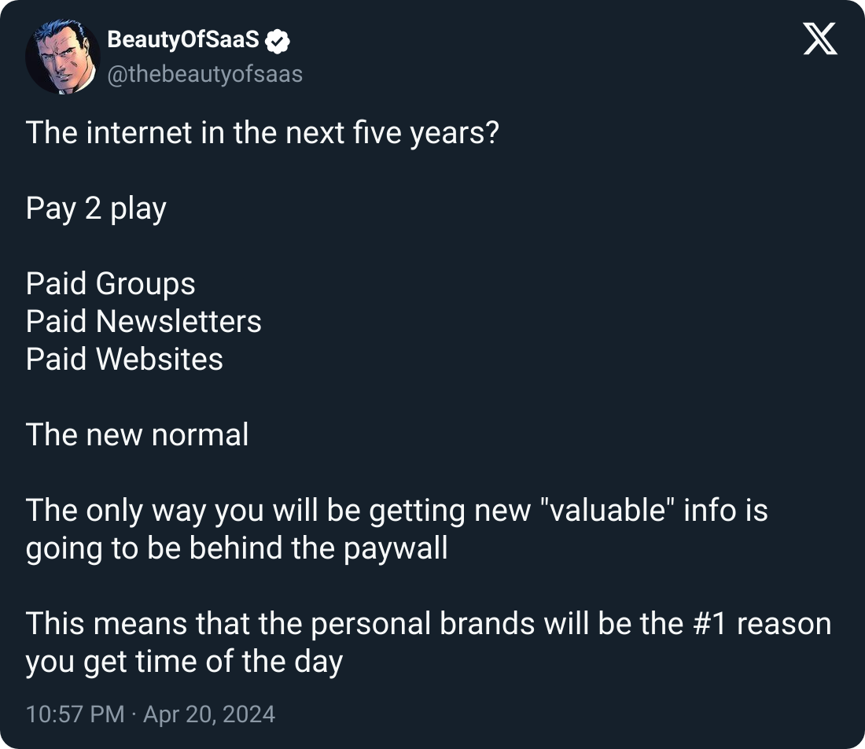The image size is (865, 749).
Task: Open the @thebeautyofsaas handle
Action: [x=204, y=74]
